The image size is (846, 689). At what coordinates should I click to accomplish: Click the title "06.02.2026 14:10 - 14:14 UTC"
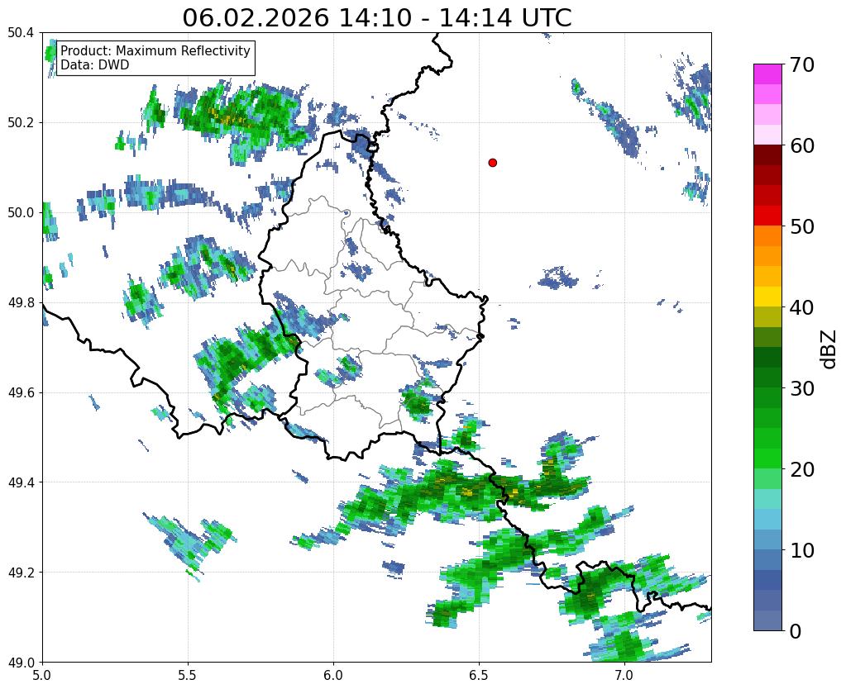click(376, 17)
